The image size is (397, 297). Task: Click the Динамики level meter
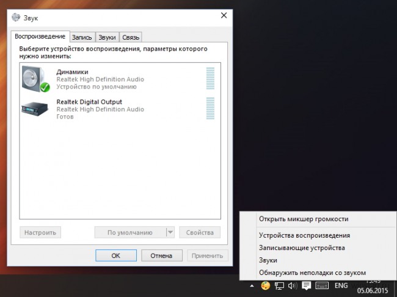tap(210, 78)
